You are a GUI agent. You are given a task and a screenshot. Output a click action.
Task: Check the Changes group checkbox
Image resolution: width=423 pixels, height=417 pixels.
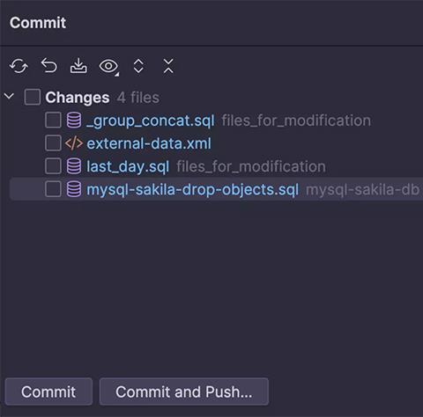[33, 97]
